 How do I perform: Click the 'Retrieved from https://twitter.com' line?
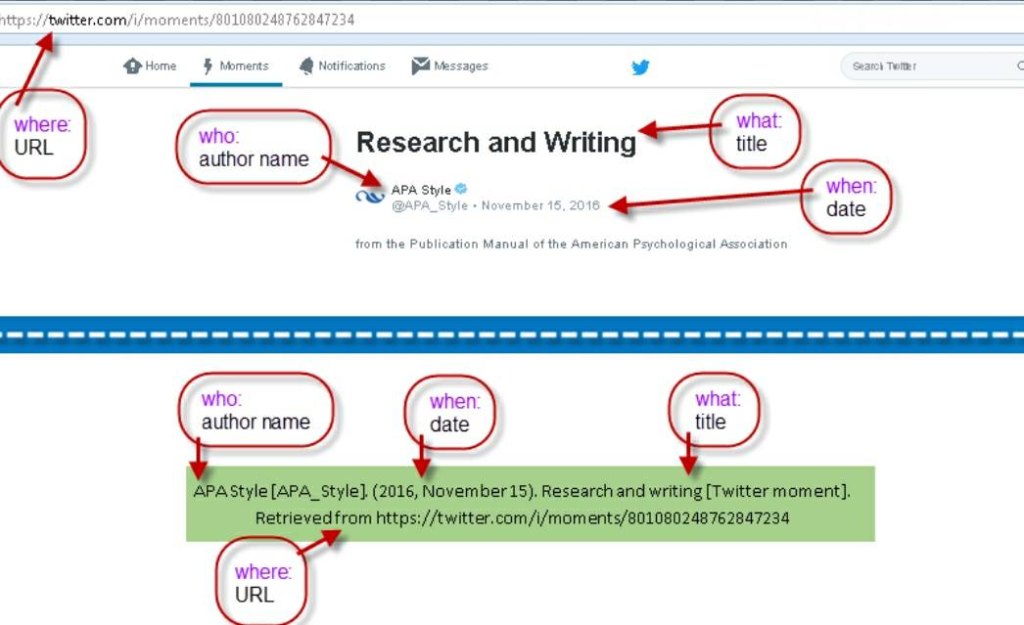[x=523, y=518]
